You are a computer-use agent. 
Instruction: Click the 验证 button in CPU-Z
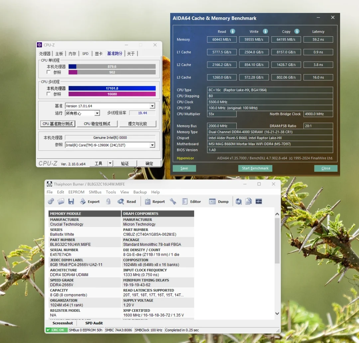click(125, 163)
